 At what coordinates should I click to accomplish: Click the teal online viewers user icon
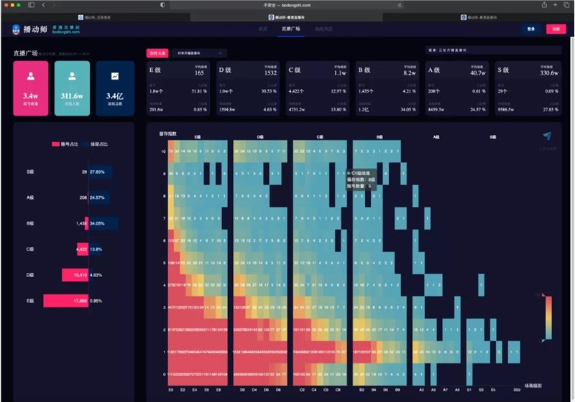click(x=72, y=75)
